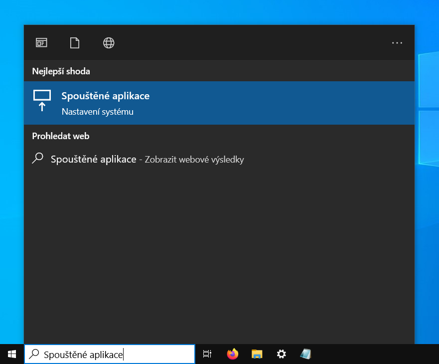The image size is (439, 364).
Task: Open the Windows Start menu
Action: pyautogui.click(x=12, y=354)
